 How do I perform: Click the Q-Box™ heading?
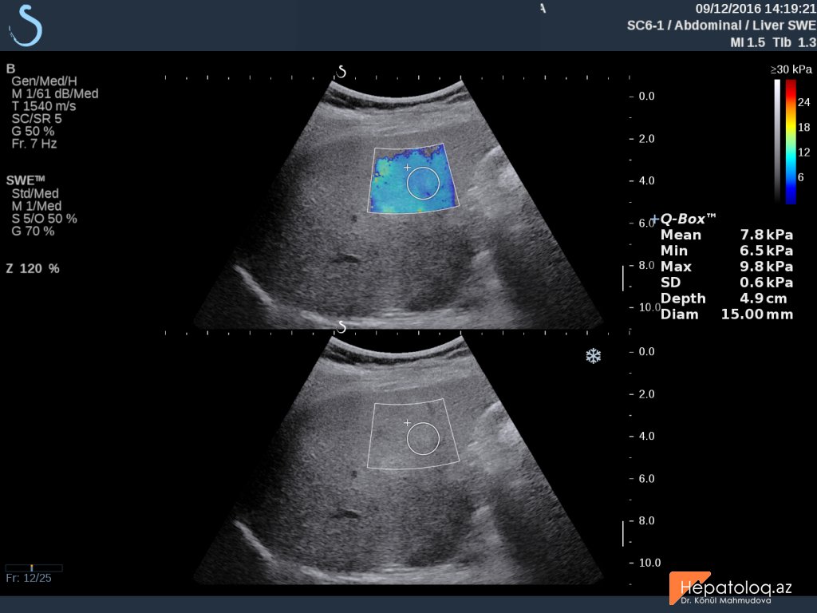688,219
